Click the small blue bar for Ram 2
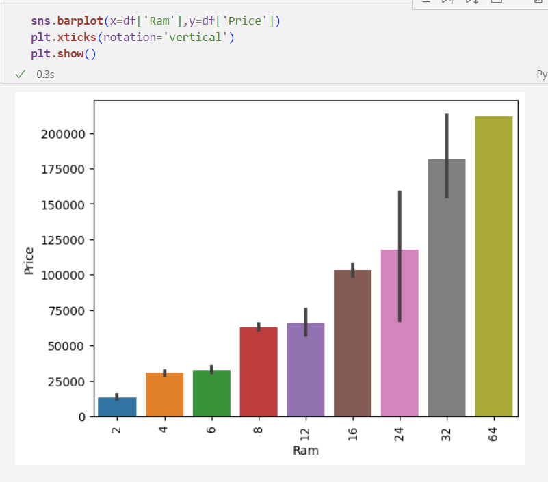Image resolution: width=548 pixels, height=482 pixels. pos(116,407)
